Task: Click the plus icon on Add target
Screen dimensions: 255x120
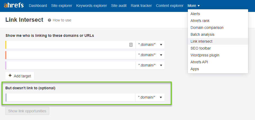Action: 10,76
